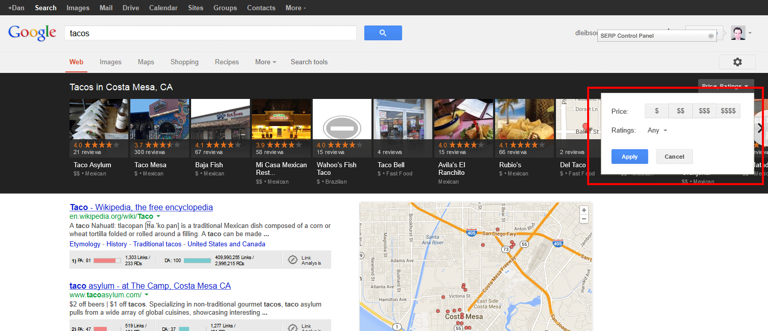Click the tacos search input field
The width and height of the screenshot is (768, 331).
point(211,33)
